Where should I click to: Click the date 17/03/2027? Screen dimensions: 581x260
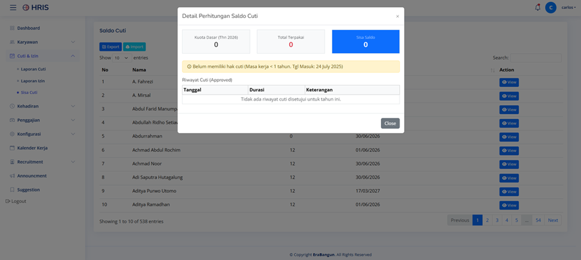click(x=367, y=191)
